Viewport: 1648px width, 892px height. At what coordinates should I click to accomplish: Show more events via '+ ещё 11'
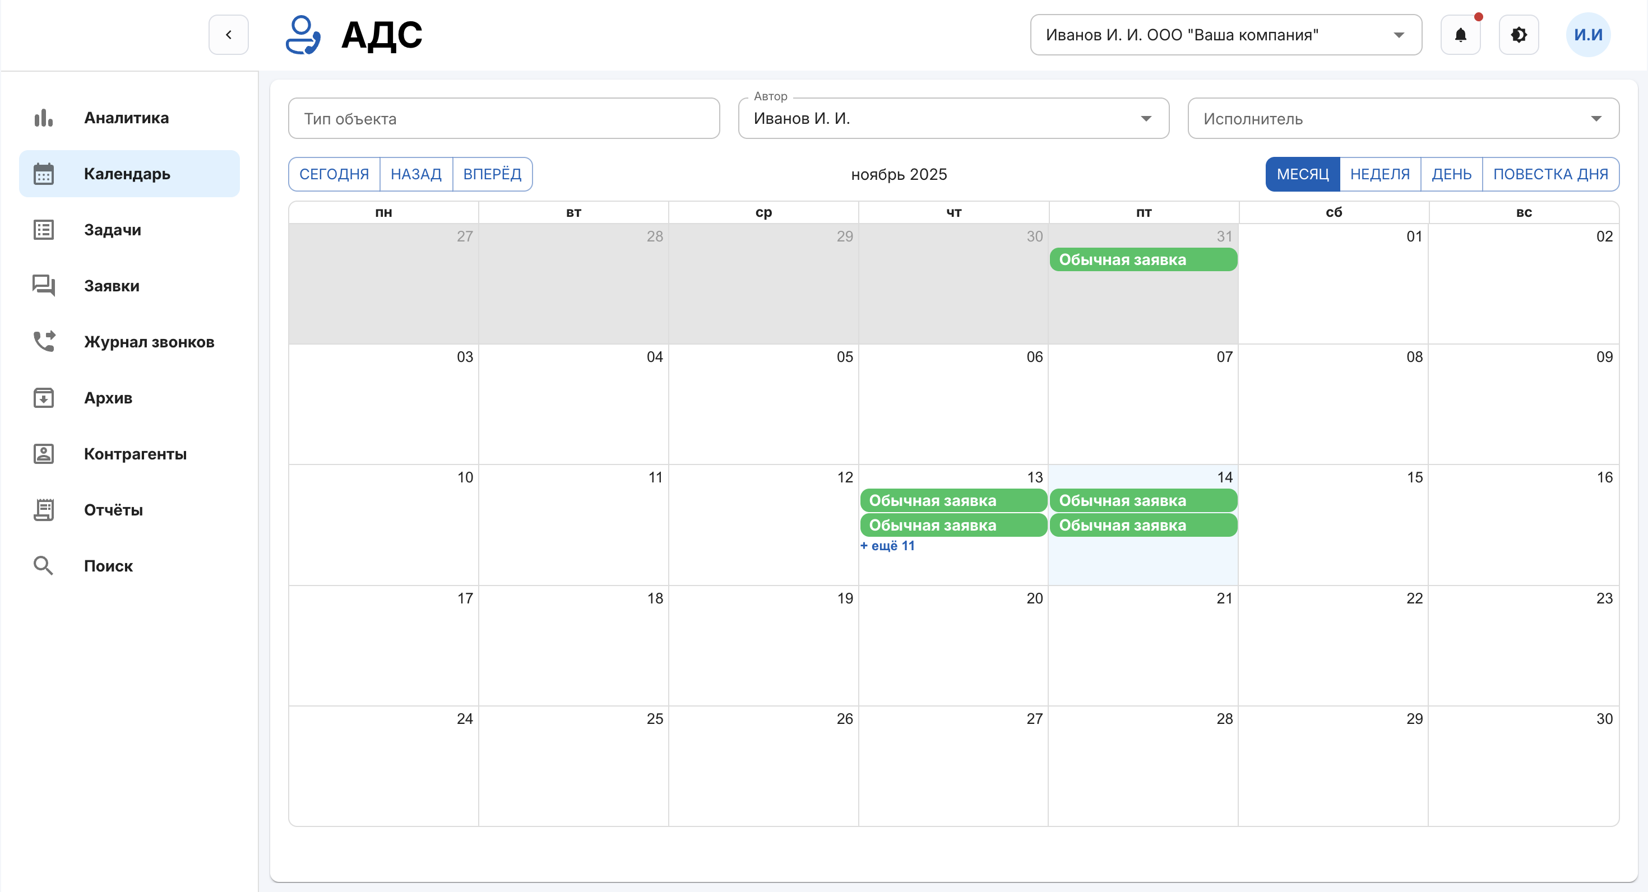pos(887,546)
